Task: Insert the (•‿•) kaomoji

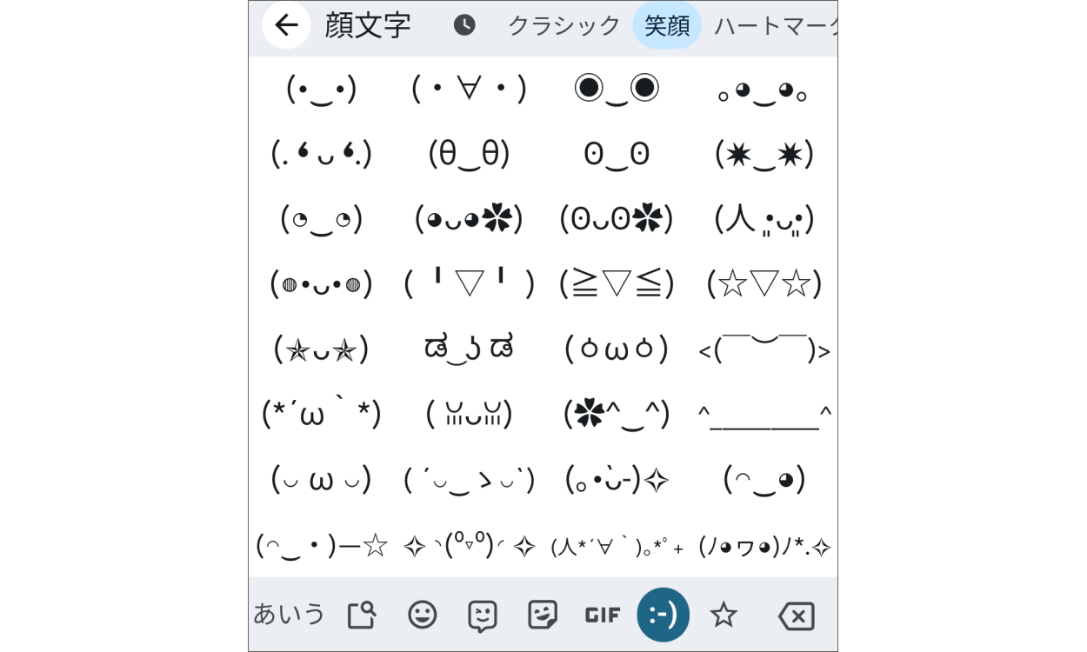Action: pyautogui.click(x=321, y=88)
